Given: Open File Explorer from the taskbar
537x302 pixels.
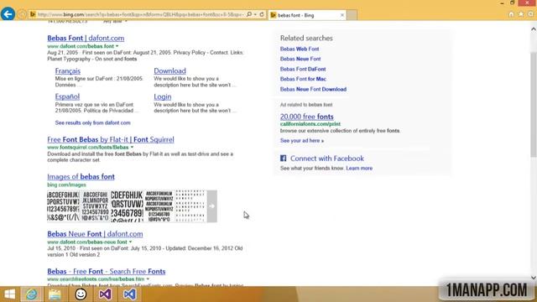Looking at the screenshot, I should pos(55,294).
